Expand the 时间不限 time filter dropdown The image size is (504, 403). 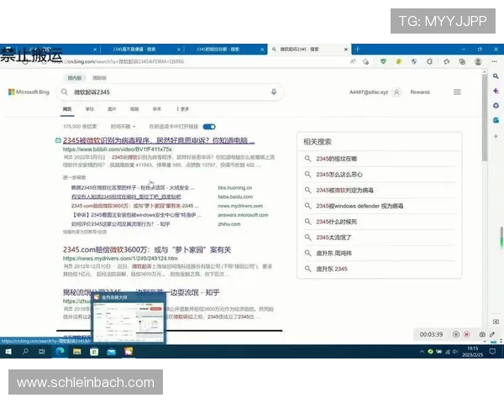pos(123,127)
